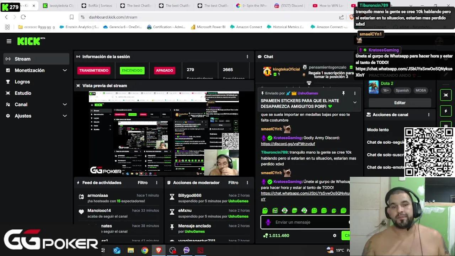Click the lightning bolt side panel icon
The image size is (455, 256).
coord(446,111)
